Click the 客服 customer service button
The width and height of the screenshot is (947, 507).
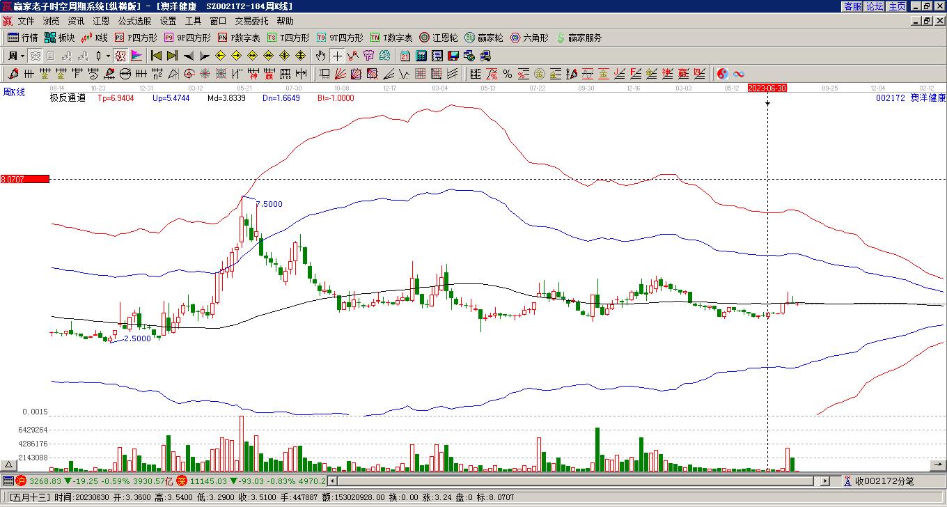tap(852, 6)
